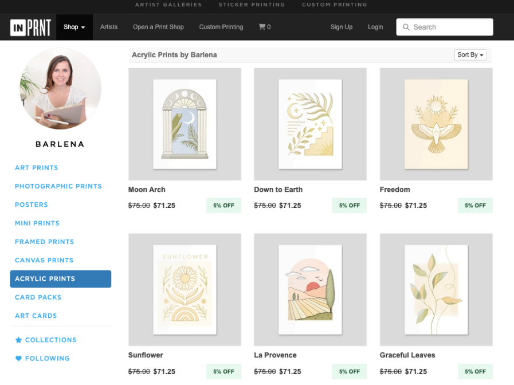
Task: Select Acrylic Prints in sidebar
Action: (61, 279)
